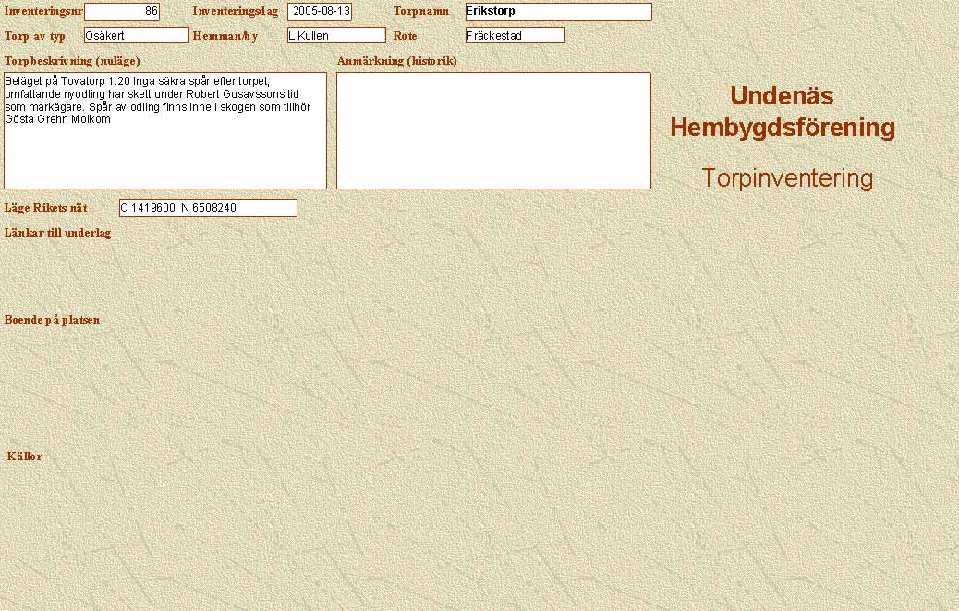Click the Undenäs Hembygdsförening title
The image size is (959, 611).
[x=782, y=112]
